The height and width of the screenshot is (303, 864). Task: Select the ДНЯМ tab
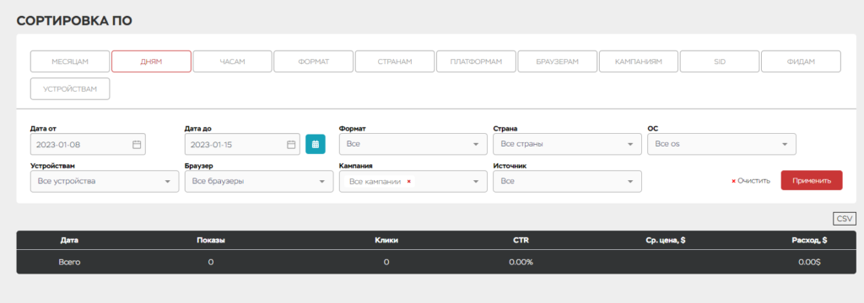[152, 61]
